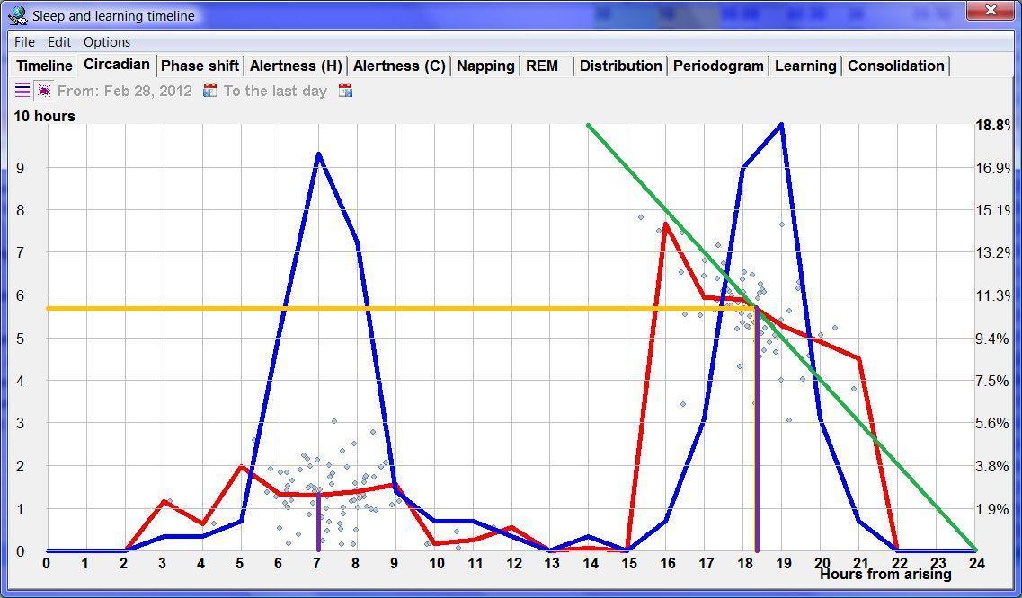Open the Edit menu
The height and width of the screenshot is (598, 1022).
pos(59,42)
